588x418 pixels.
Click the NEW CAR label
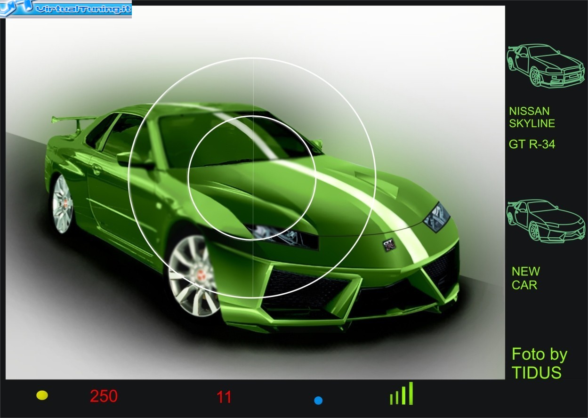tap(525, 278)
